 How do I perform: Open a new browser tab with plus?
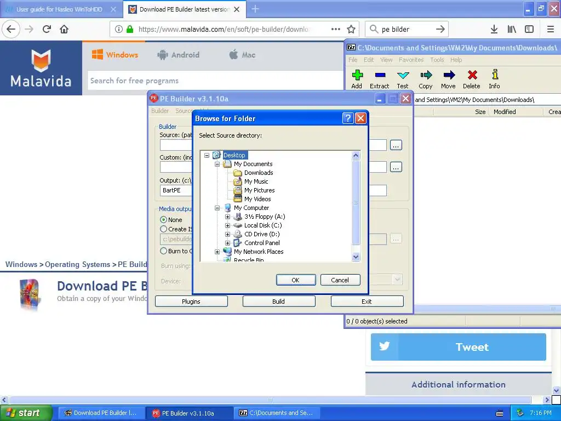(255, 9)
